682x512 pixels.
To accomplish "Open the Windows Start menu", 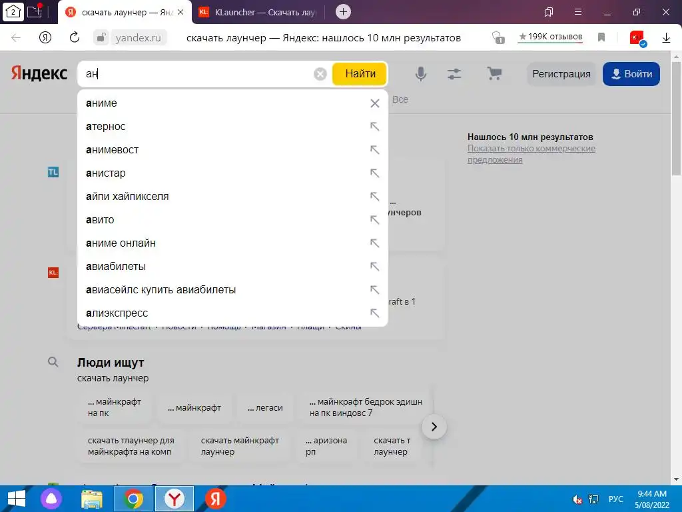I will (x=17, y=499).
